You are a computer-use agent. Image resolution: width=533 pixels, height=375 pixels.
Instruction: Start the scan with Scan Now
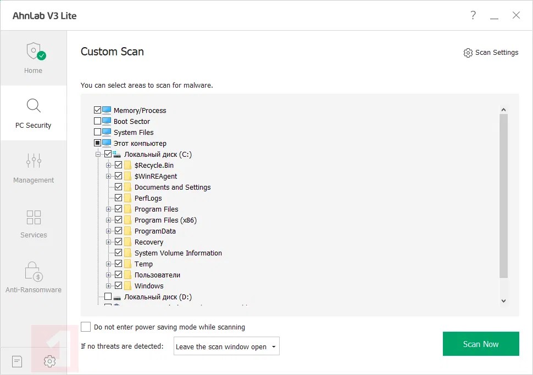point(481,344)
